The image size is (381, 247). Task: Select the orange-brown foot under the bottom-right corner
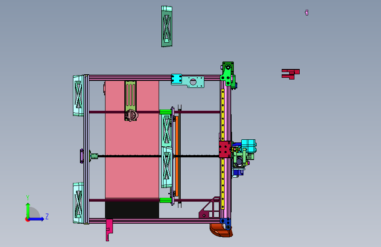pyautogui.click(x=221, y=230)
